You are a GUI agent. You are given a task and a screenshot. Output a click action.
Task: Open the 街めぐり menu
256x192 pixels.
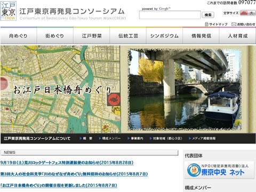(x=55, y=36)
